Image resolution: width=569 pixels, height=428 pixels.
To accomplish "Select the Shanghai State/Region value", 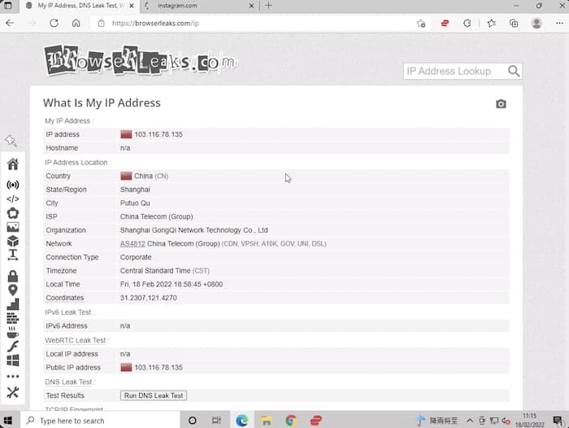I will pos(135,190).
